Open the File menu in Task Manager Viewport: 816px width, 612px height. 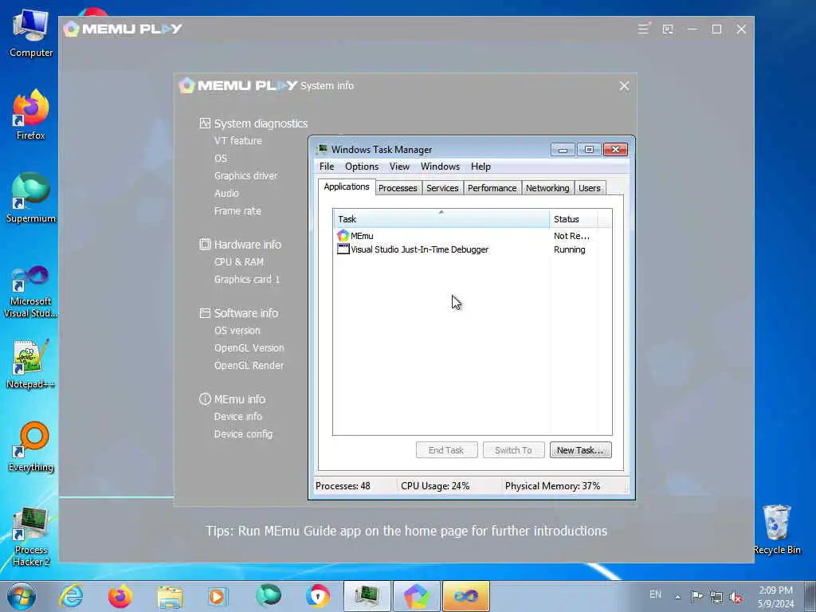(x=327, y=167)
